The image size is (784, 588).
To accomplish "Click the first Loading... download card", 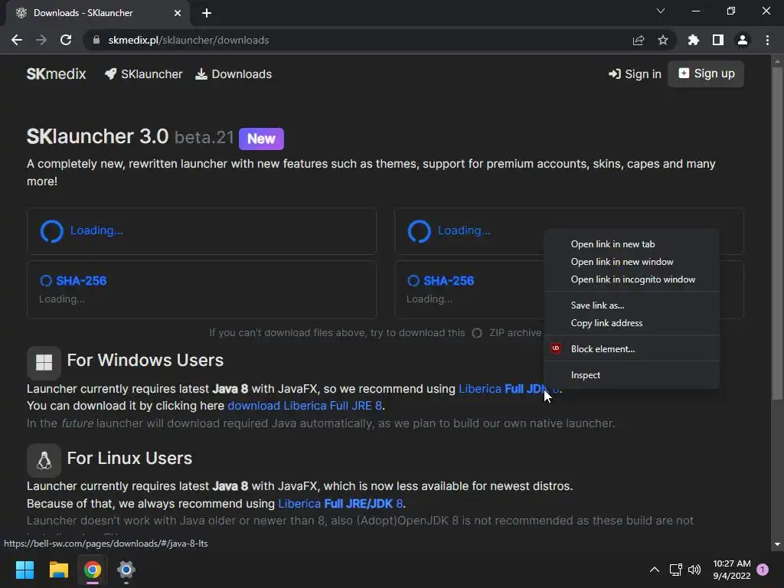I will pos(201,231).
